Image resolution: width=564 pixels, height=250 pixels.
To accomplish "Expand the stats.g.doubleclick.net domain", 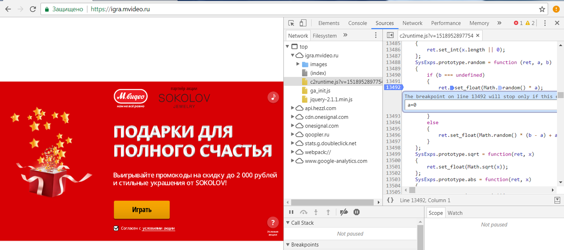I will coord(293,143).
